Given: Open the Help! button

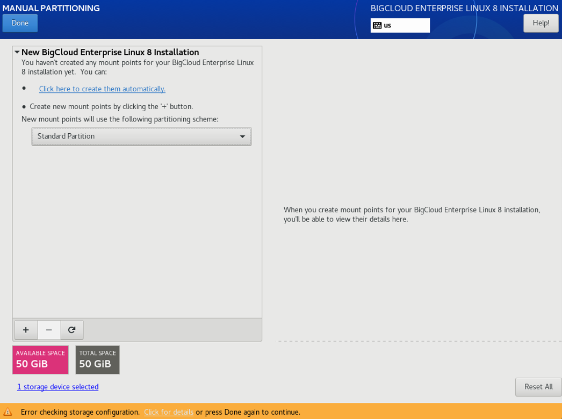Looking at the screenshot, I should [541, 23].
